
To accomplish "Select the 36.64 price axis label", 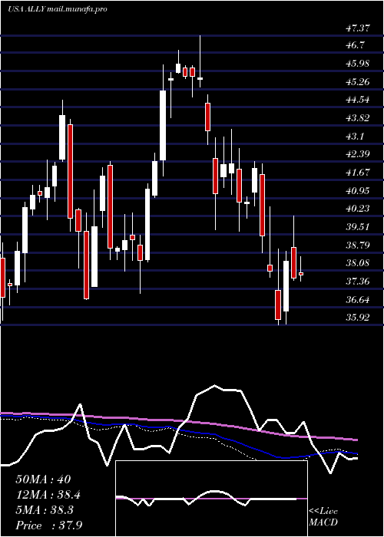I will pyautogui.click(x=358, y=300).
